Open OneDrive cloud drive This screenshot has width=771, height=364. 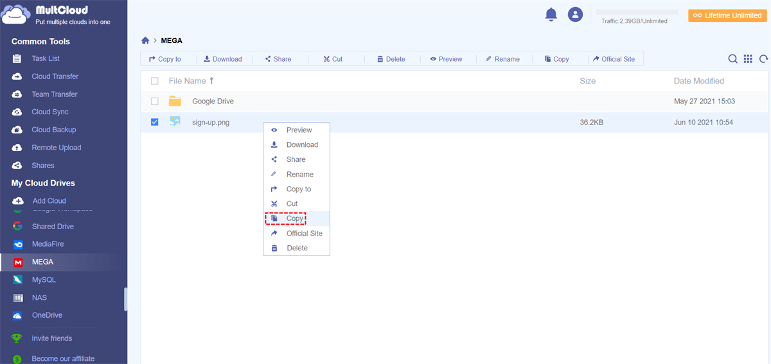click(x=46, y=315)
